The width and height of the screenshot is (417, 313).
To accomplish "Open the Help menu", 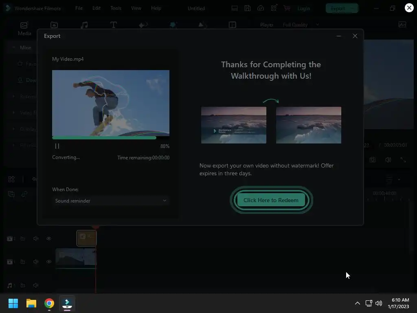I will coord(156,8).
